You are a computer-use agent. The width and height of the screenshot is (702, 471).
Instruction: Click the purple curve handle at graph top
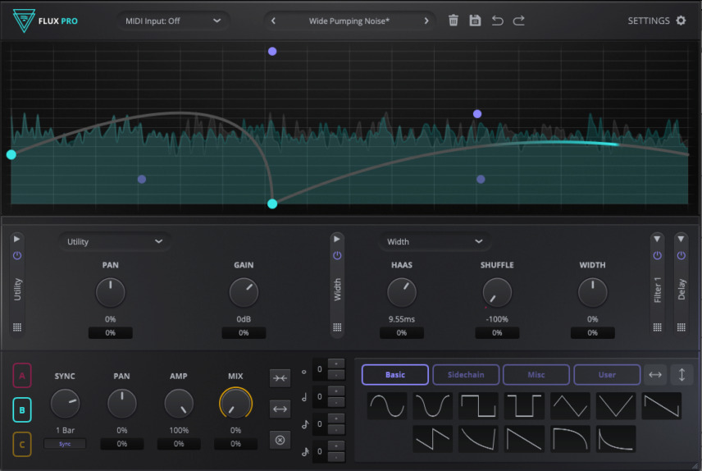pyautogui.click(x=272, y=52)
